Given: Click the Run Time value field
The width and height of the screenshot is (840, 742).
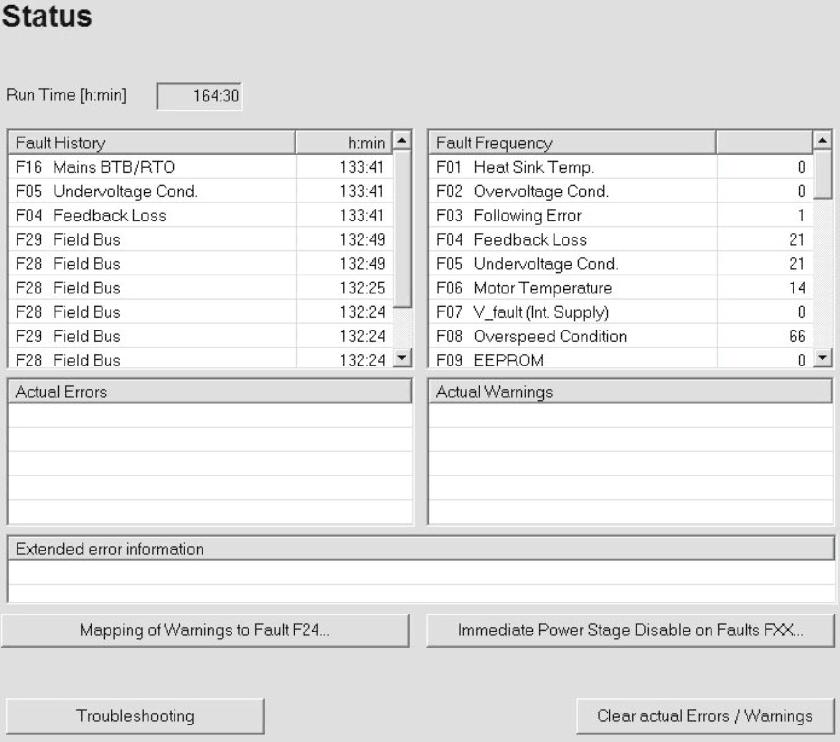Looking at the screenshot, I should point(199,96).
